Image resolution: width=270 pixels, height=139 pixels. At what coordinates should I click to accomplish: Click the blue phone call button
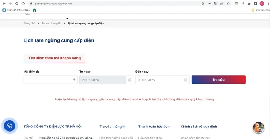pos(10,126)
